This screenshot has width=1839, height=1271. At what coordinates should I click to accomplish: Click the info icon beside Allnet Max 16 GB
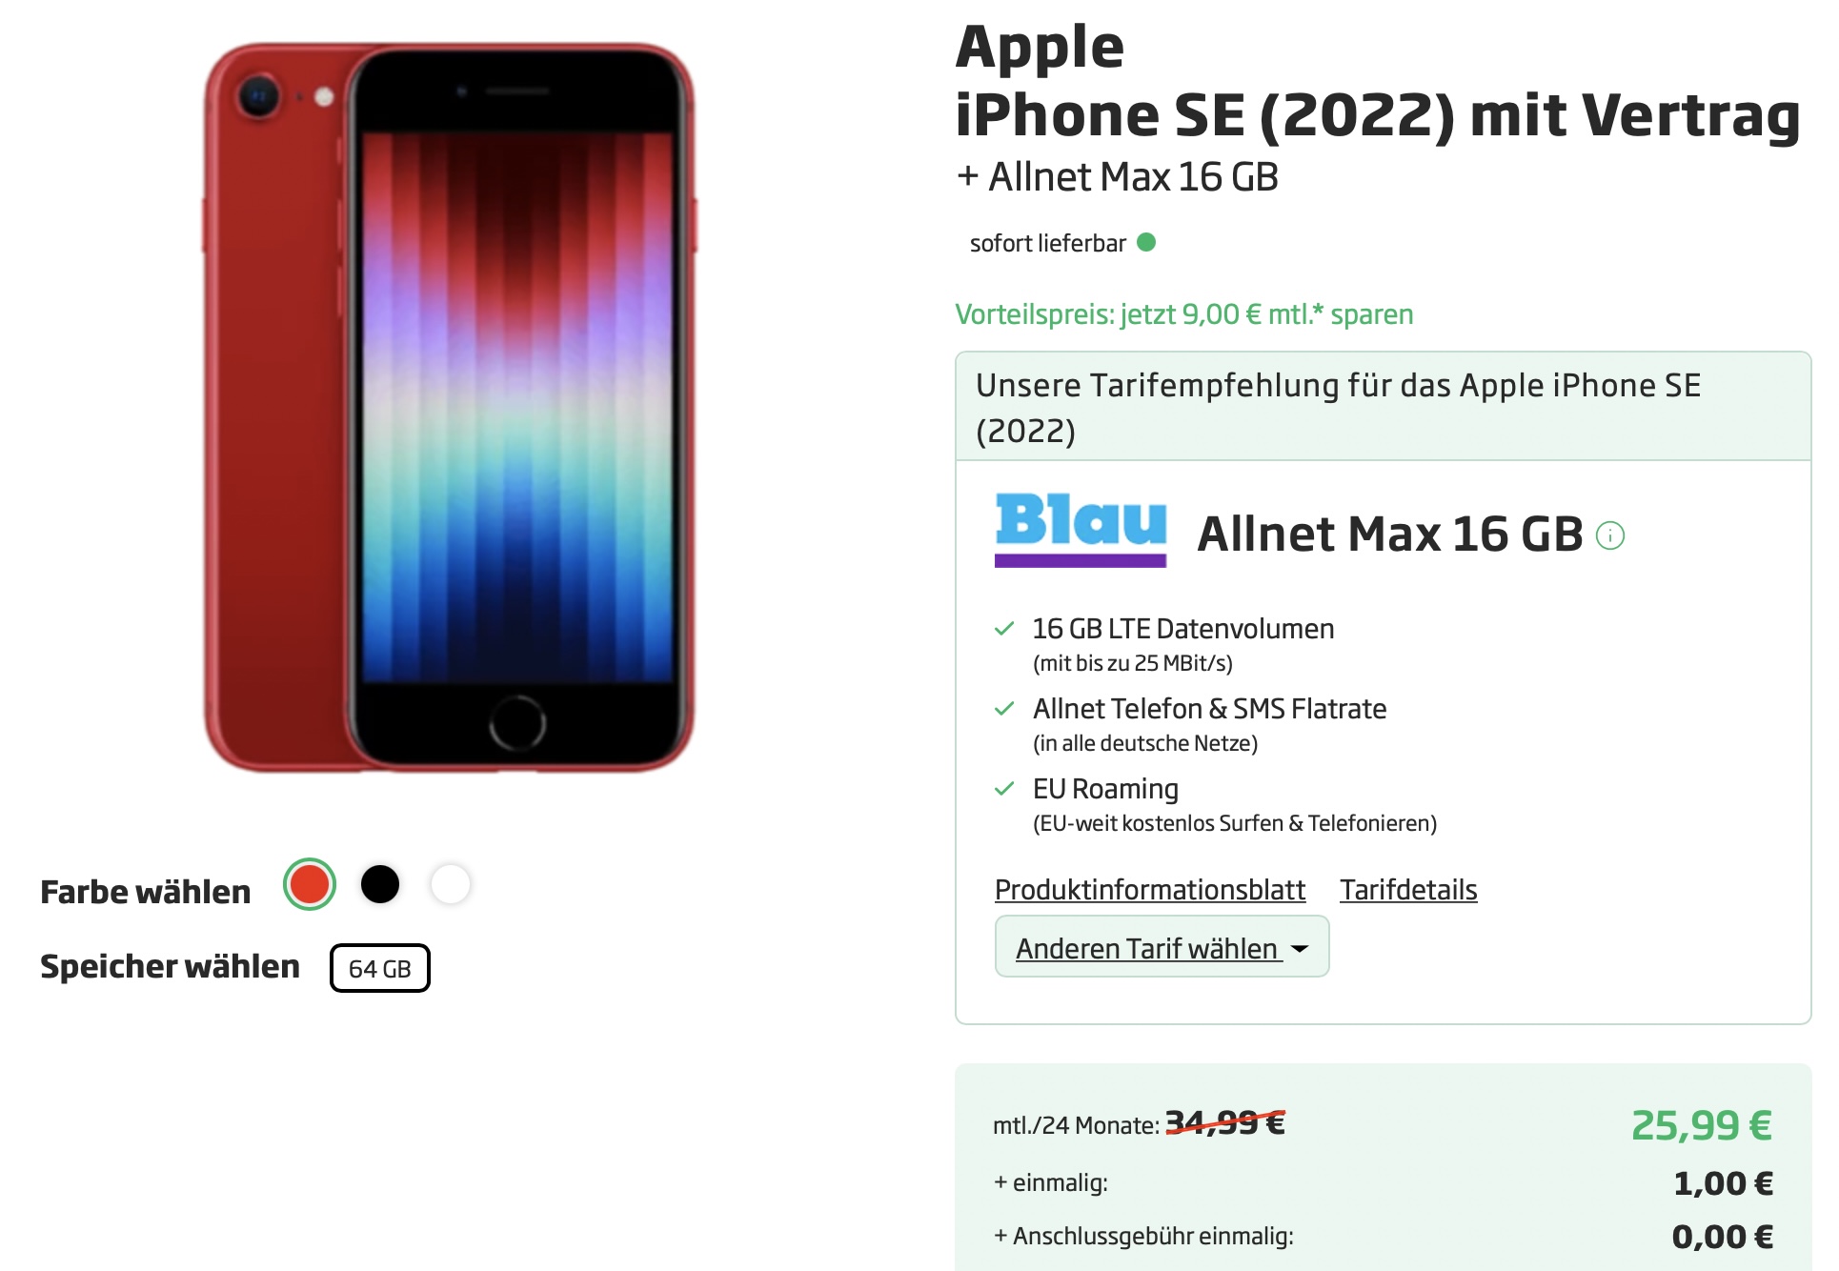click(x=1609, y=535)
